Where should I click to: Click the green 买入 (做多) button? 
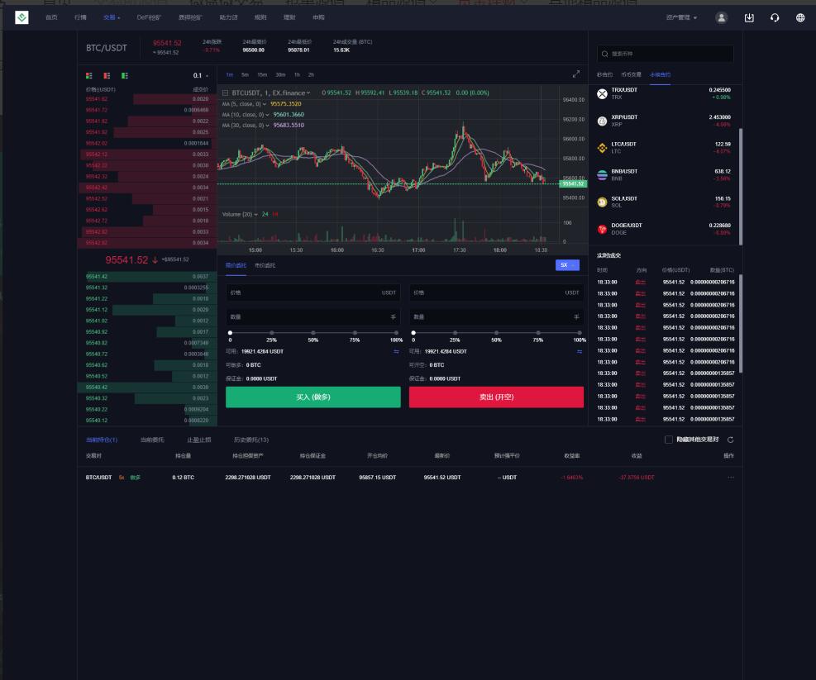click(x=313, y=397)
